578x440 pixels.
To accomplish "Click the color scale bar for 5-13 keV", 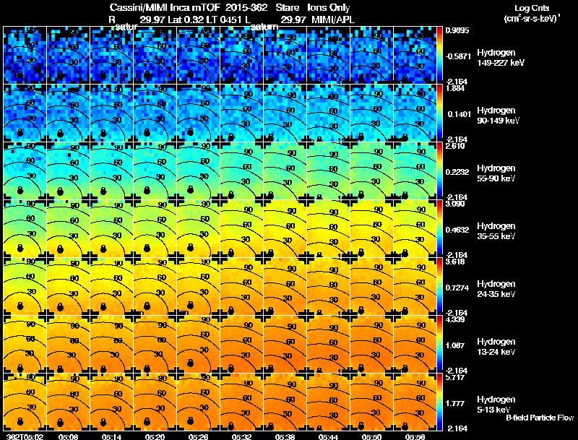I will (x=439, y=402).
